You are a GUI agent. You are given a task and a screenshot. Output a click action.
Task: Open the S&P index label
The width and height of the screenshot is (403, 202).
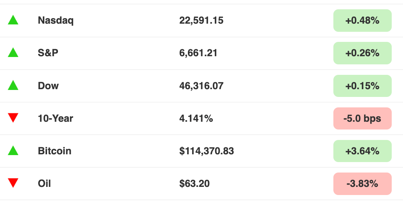(48, 53)
